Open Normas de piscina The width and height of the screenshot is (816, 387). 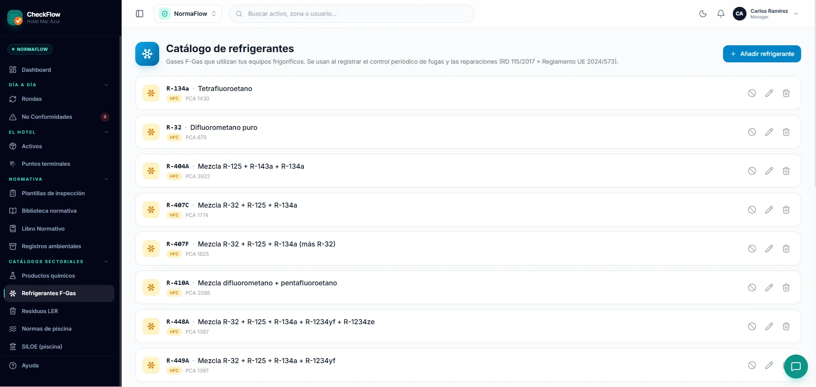[x=59, y=328]
